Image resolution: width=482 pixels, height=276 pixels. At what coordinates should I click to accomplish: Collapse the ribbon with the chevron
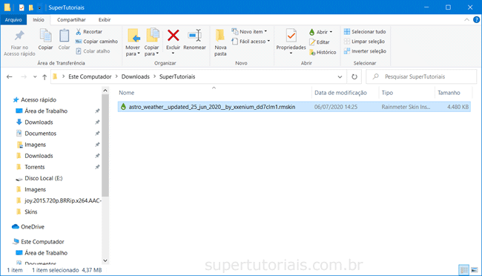(x=466, y=20)
